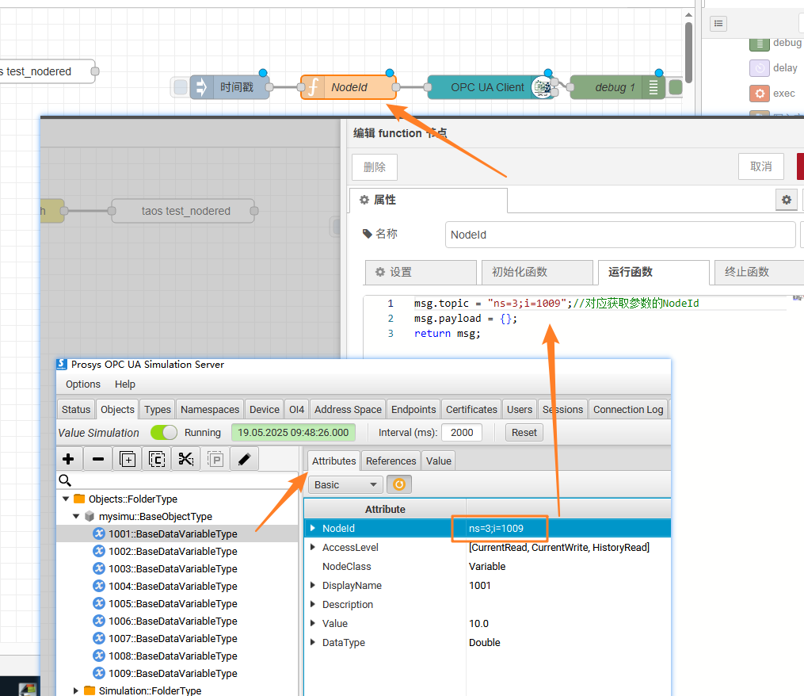Expand the Simulation::FolderType tree node

(x=76, y=690)
